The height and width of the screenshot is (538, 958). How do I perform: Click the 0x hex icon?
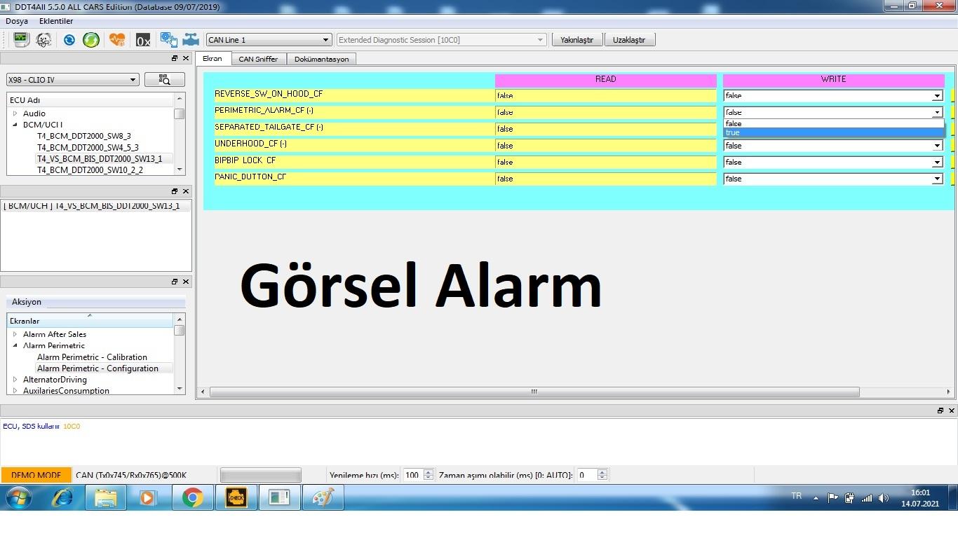(x=143, y=40)
